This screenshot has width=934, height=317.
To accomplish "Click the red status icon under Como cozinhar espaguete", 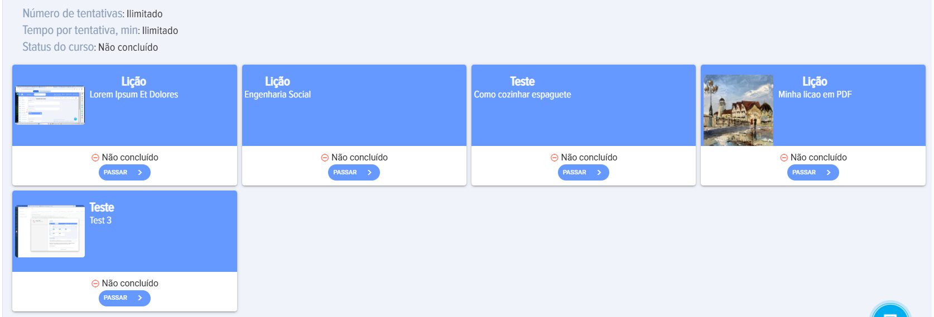I will click(x=554, y=158).
